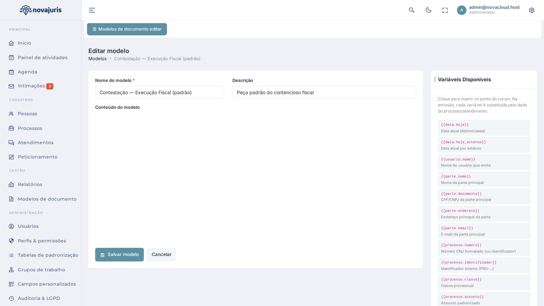The height and width of the screenshot is (306, 544).
Task: Insert the {{parte.nome}} variable
Action: pyautogui.click(x=484, y=180)
